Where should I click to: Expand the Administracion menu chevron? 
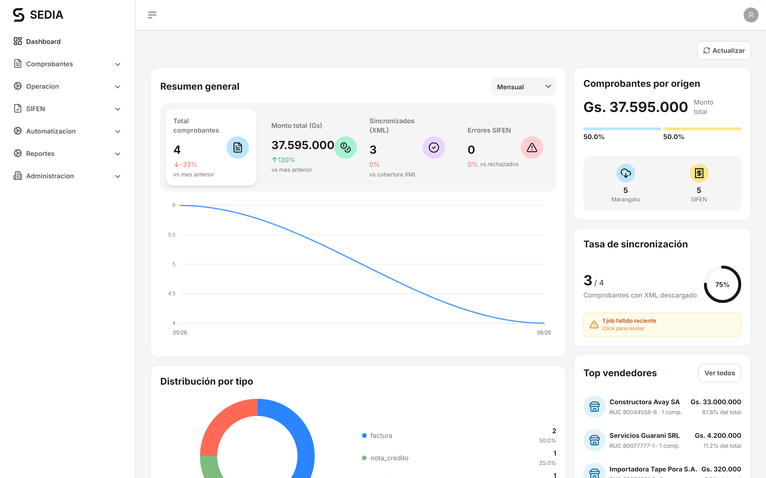(118, 176)
